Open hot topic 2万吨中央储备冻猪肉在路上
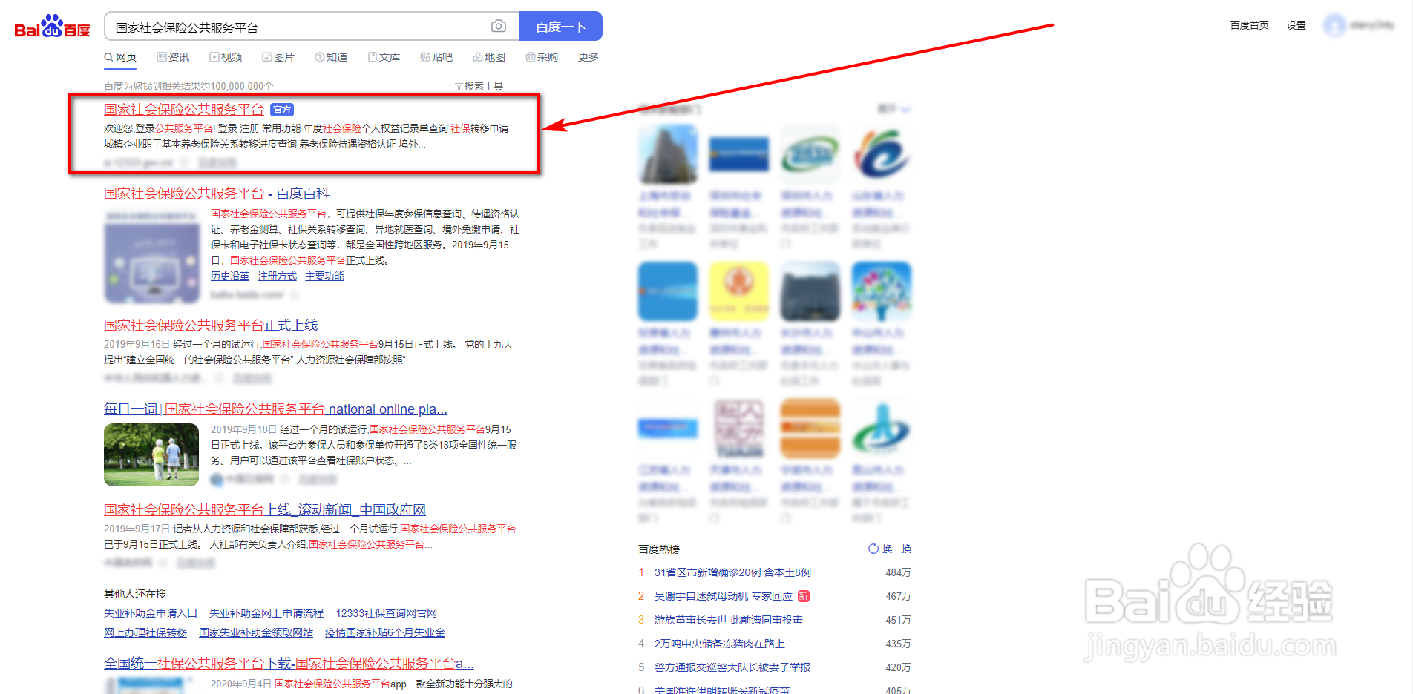 pos(720,644)
